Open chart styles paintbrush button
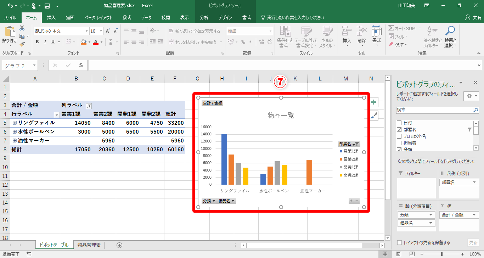The image size is (484, 258). 374,115
